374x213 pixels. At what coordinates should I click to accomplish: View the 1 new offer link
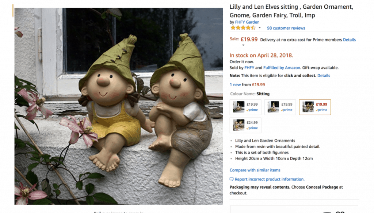[235, 84]
